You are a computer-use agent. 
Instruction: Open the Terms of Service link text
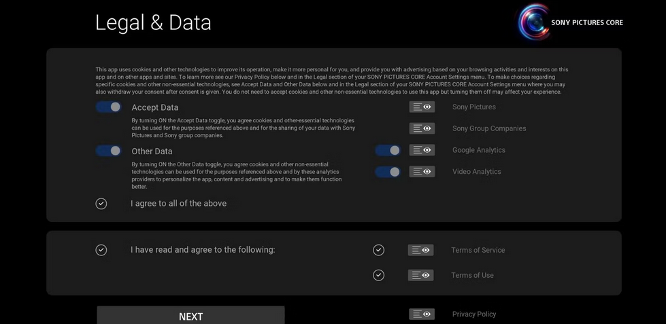[478, 250]
